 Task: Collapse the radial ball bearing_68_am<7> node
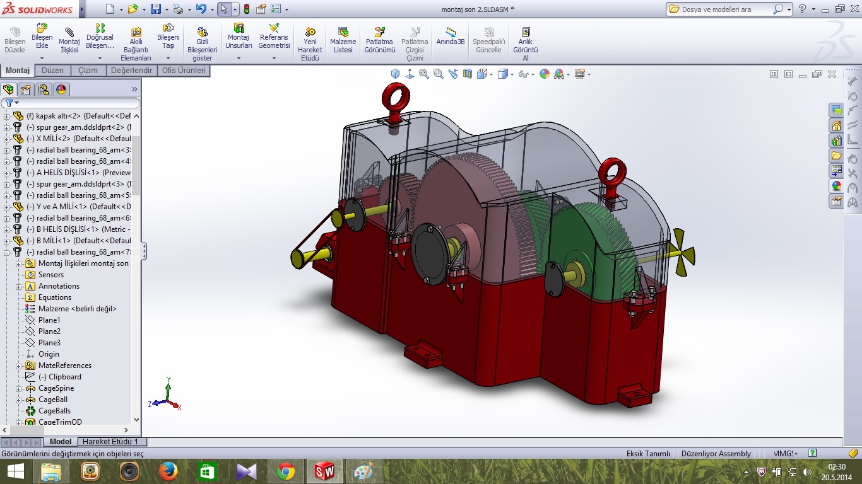[7, 252]
